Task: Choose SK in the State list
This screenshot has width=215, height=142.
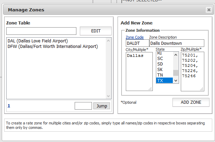Action: click(165, 69)
